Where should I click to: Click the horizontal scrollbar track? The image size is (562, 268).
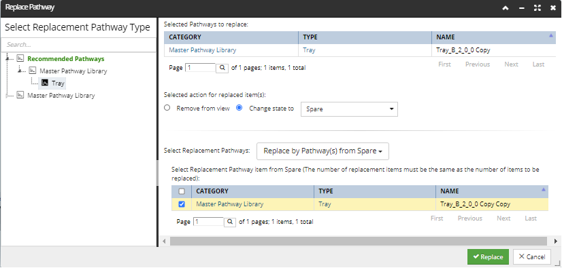pos(359,242)
